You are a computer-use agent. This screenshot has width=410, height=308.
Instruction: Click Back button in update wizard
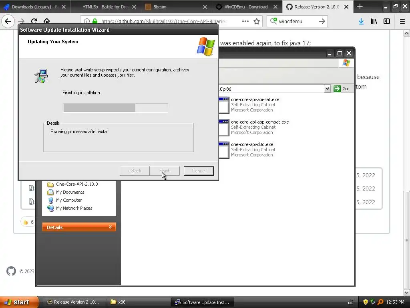coord(135,171)
